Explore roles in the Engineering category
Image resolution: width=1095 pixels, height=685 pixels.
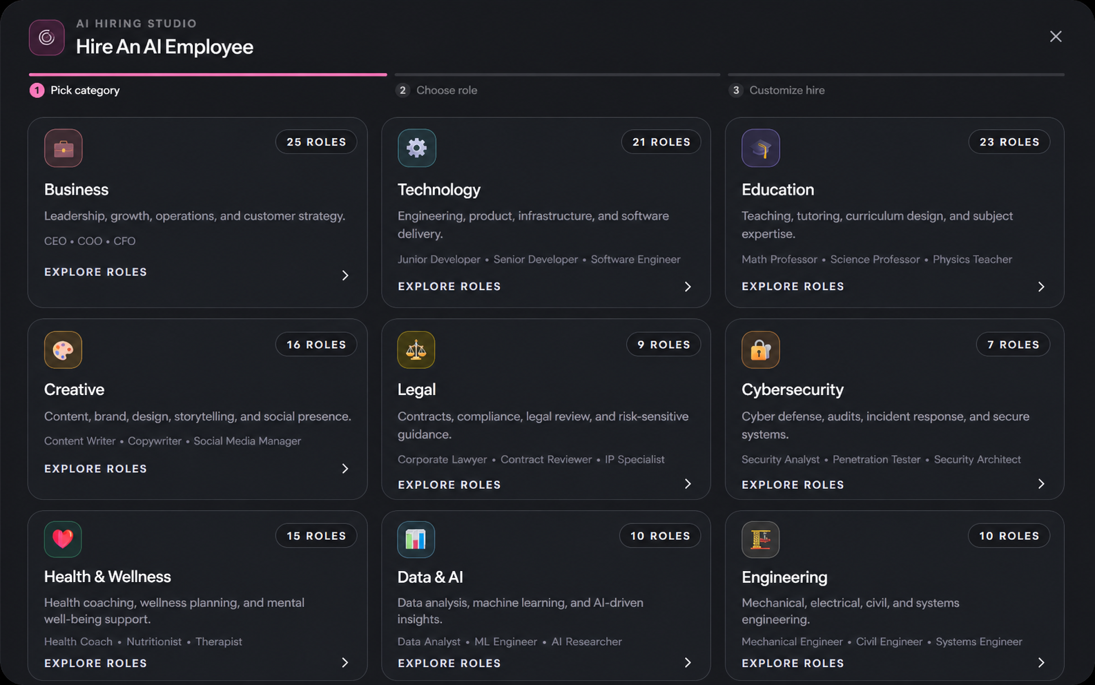click(793, 664)
